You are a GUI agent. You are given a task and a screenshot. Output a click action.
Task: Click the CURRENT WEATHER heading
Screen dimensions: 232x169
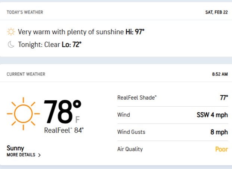coord(26,74)
